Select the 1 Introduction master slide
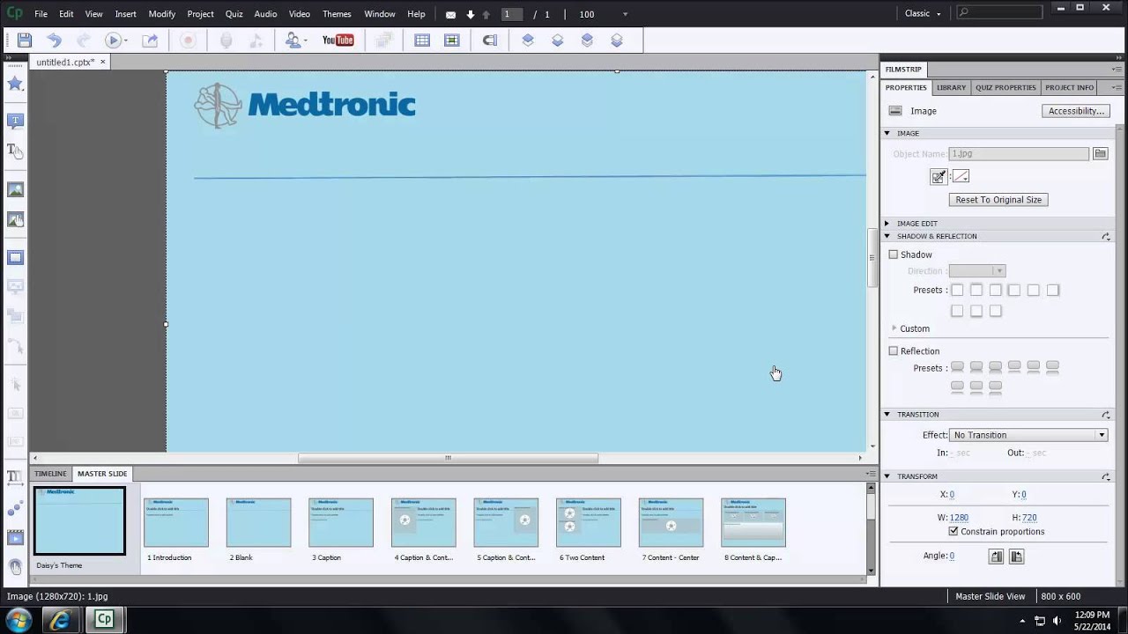1128x634 pixels. pos(176,523)
